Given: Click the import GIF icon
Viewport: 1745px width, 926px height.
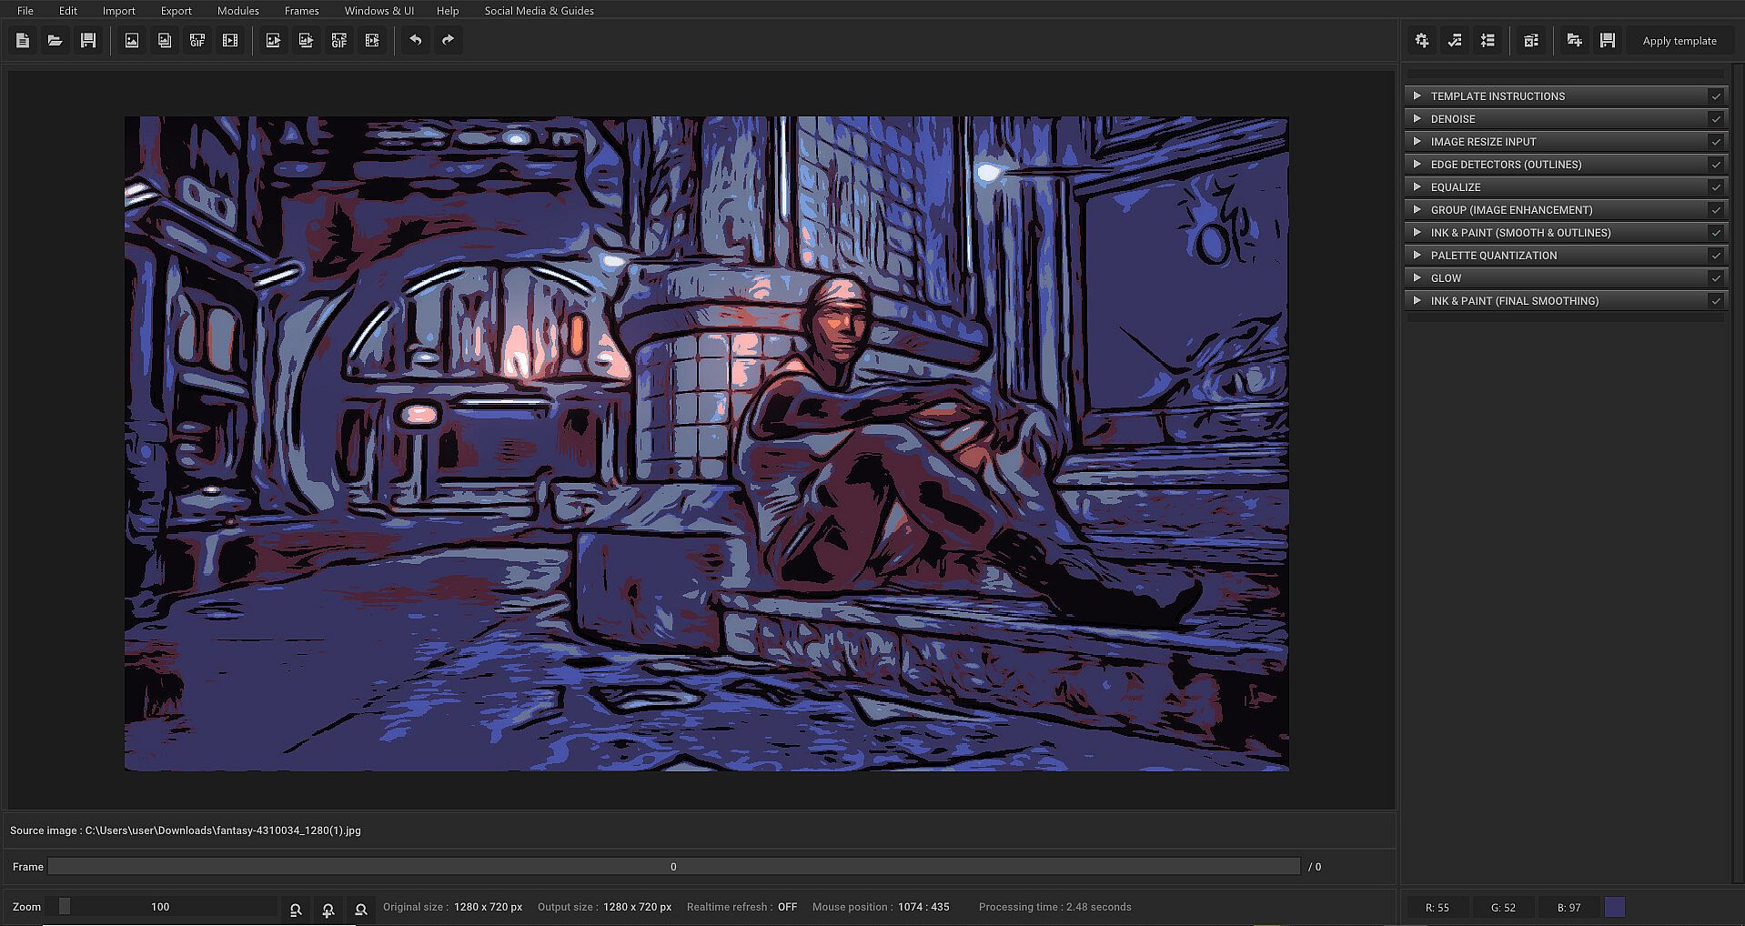Looking at the screenshot, I should tap(197, 41).
